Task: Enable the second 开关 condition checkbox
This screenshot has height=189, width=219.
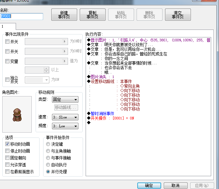Action: click(7, 51)
